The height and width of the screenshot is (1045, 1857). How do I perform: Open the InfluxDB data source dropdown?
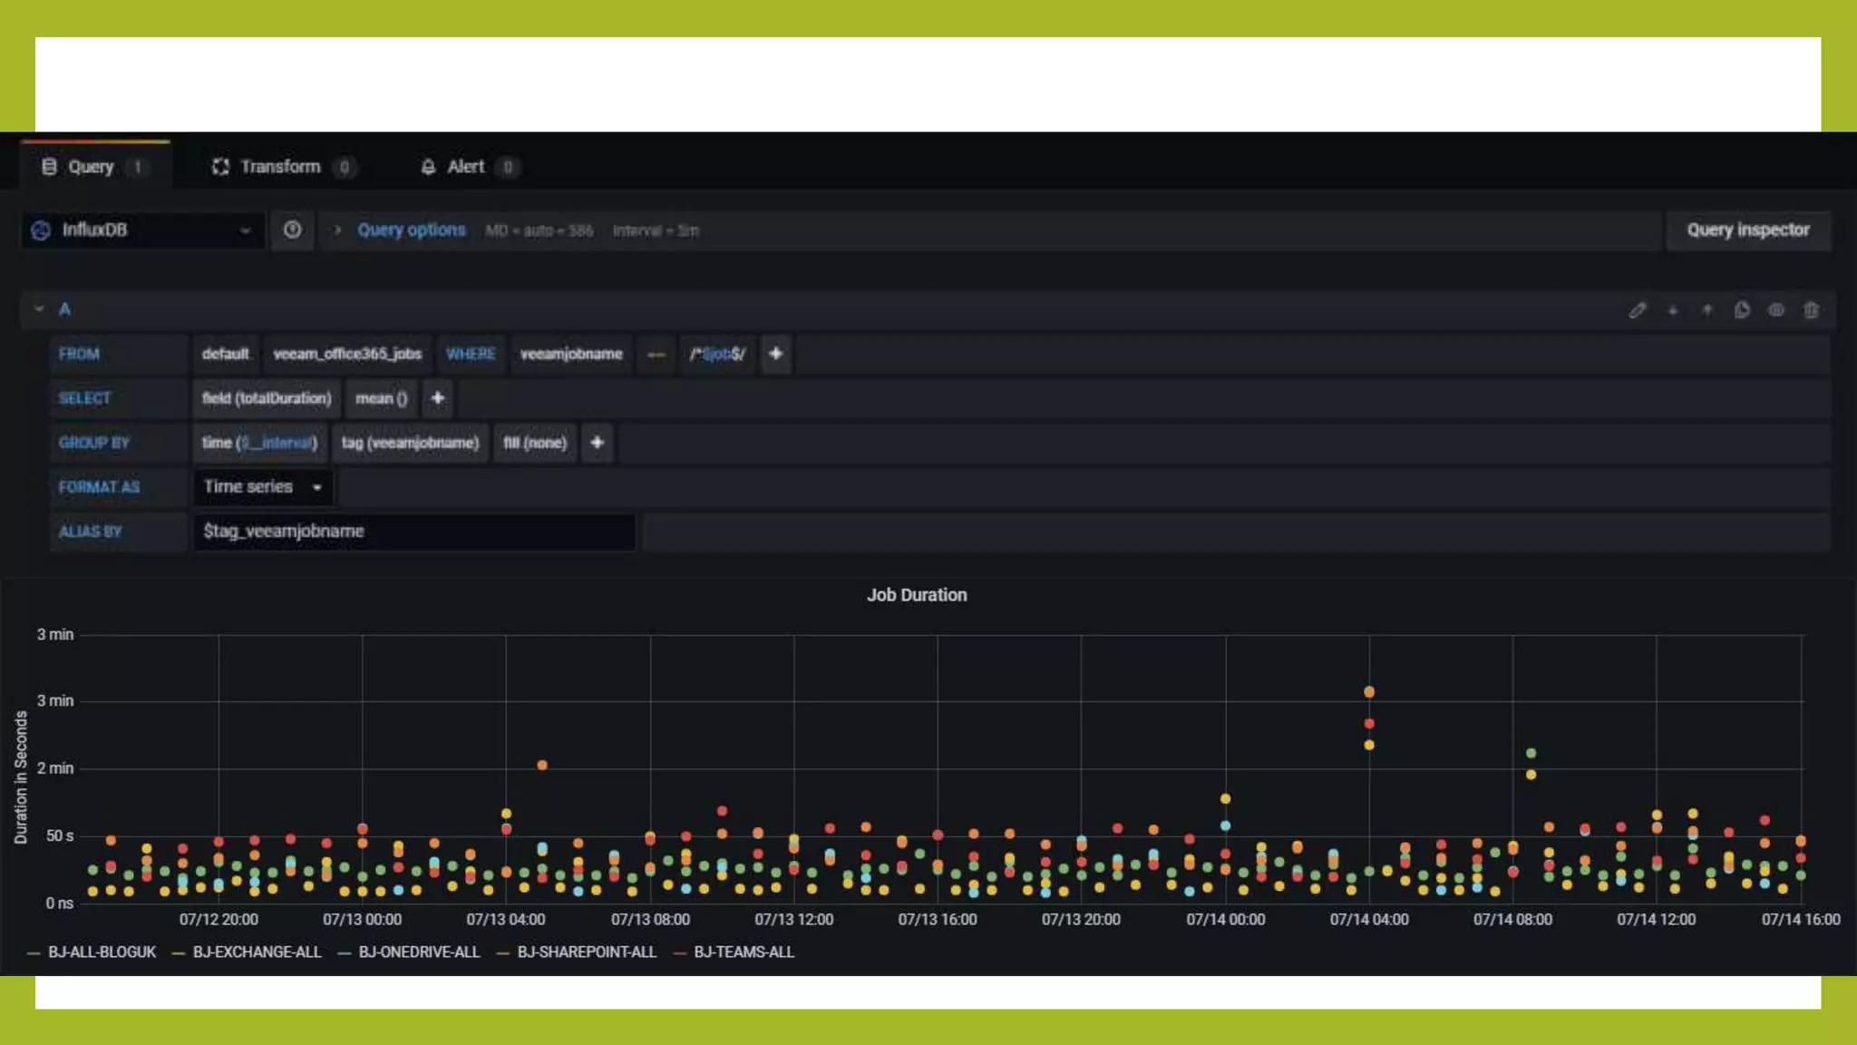click(142, 230)
